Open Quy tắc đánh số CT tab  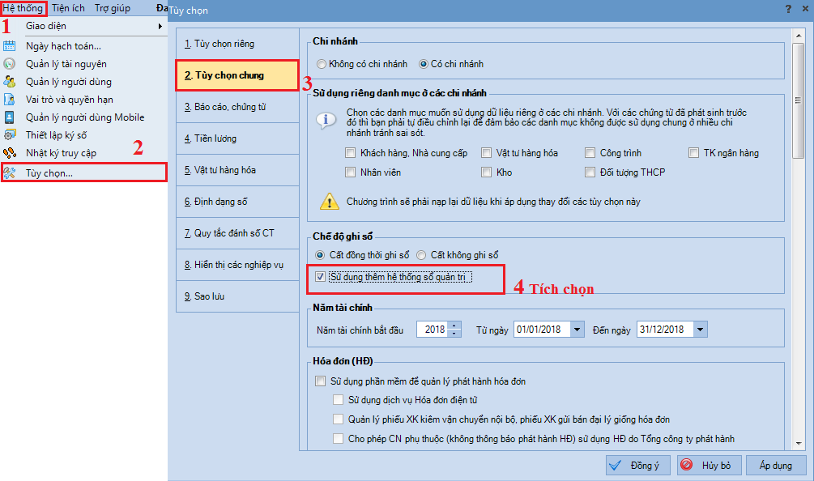[x=237, y=233]
